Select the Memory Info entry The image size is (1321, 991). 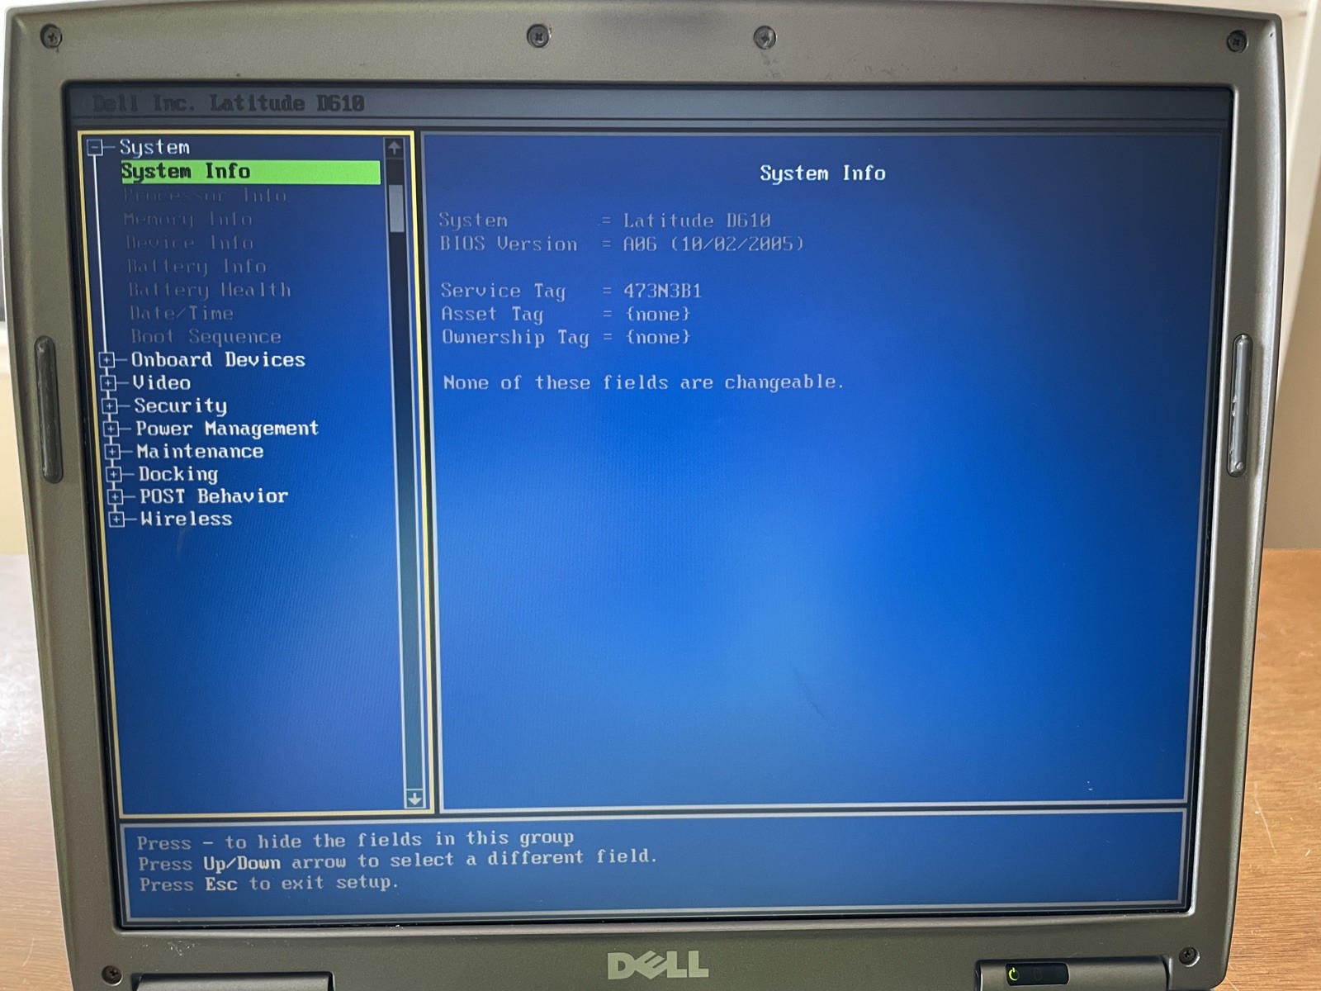click(188, 219)
